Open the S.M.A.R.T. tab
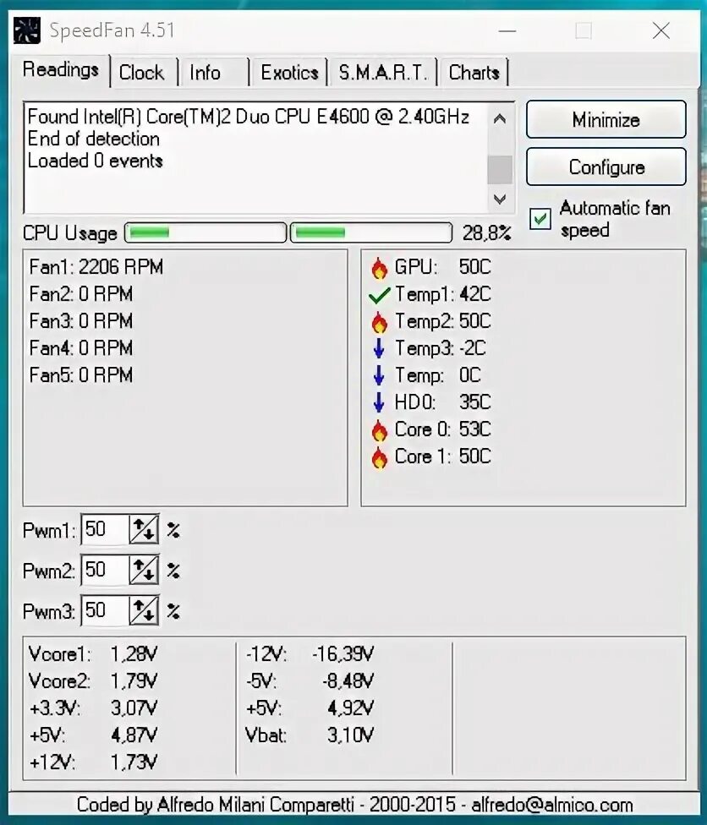This screenshot has height=825, width=707. (383, 73)
